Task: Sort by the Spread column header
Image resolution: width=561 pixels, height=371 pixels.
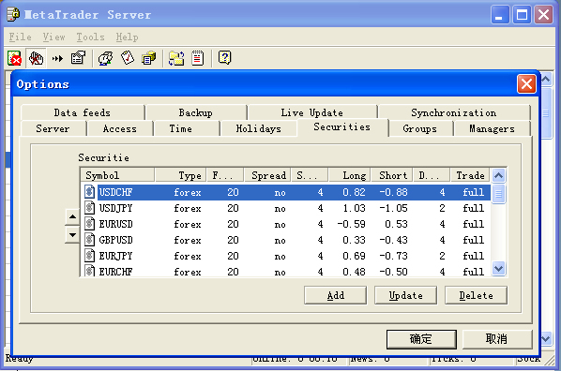Action: click(267, 175)
